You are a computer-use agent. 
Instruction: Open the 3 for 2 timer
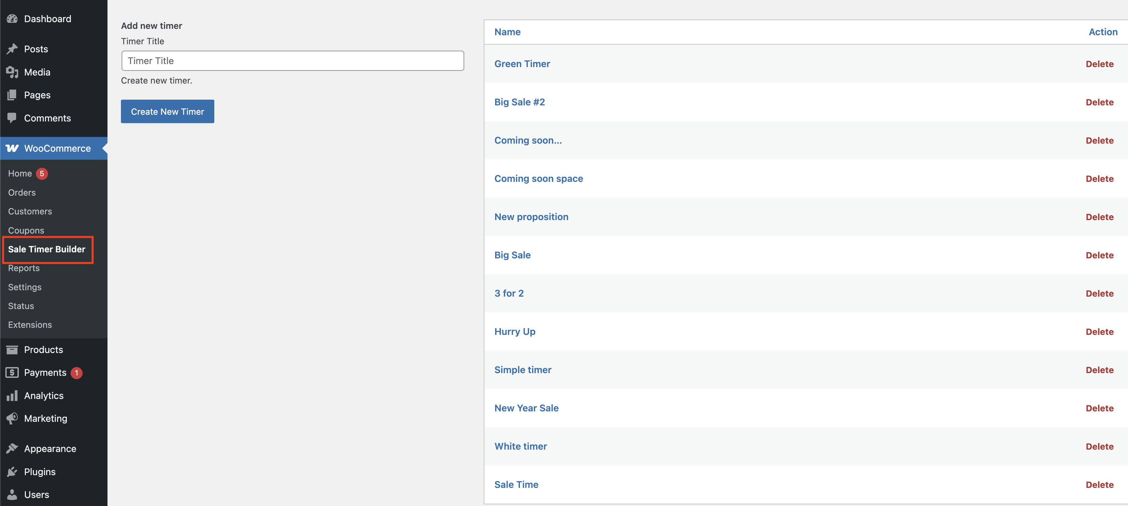click(x=509, y=294)
